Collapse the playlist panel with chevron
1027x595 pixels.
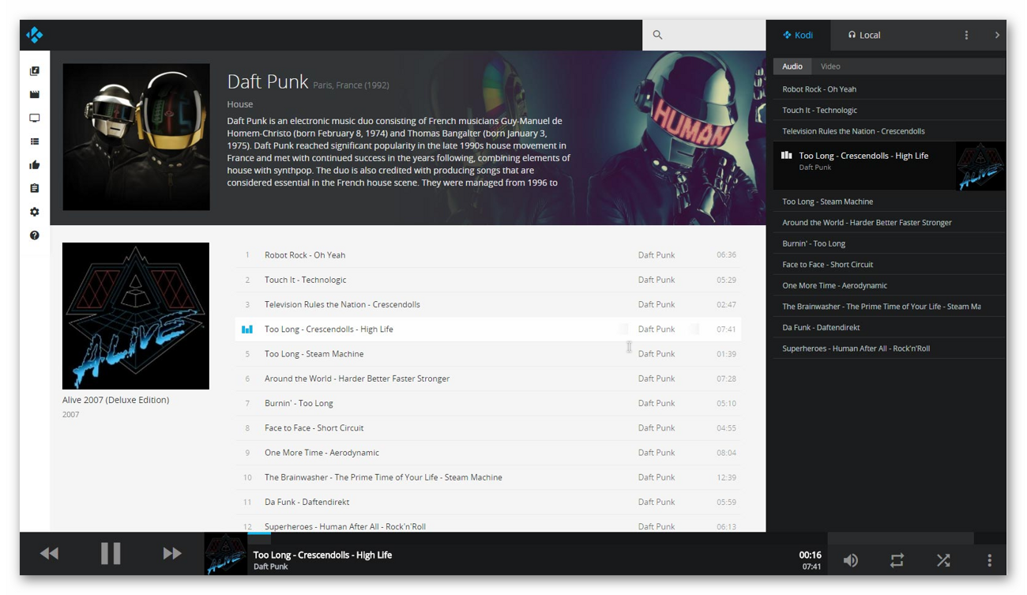(x=997, y=35)
